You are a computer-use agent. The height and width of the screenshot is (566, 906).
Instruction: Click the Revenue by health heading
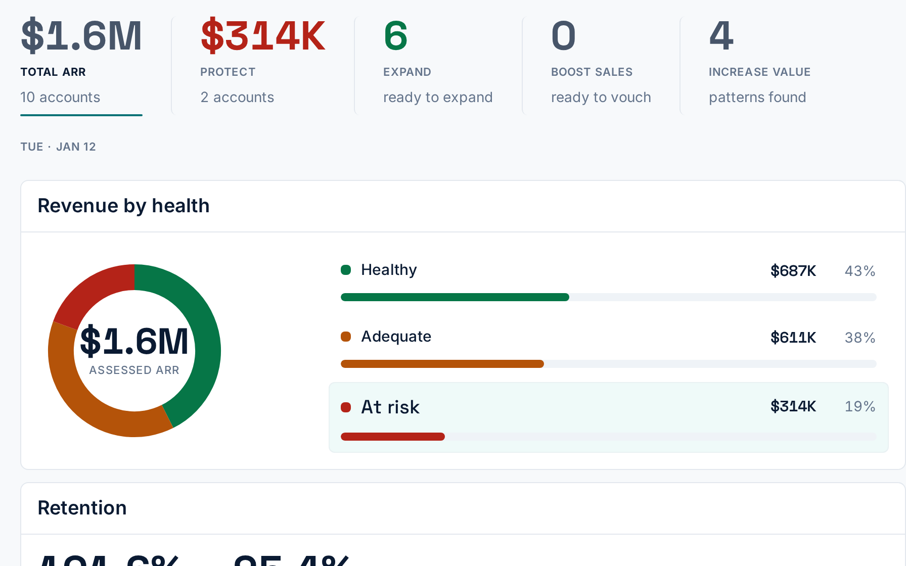[x=123, y=206]
